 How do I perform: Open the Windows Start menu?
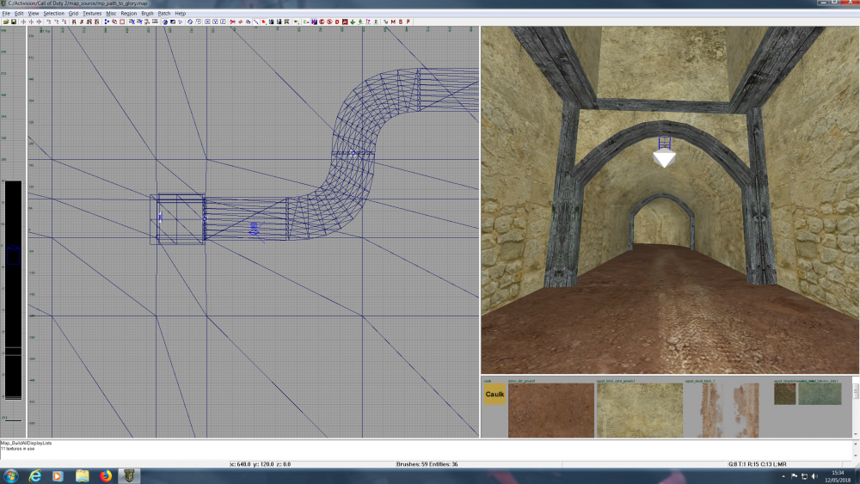pos(10,475)
